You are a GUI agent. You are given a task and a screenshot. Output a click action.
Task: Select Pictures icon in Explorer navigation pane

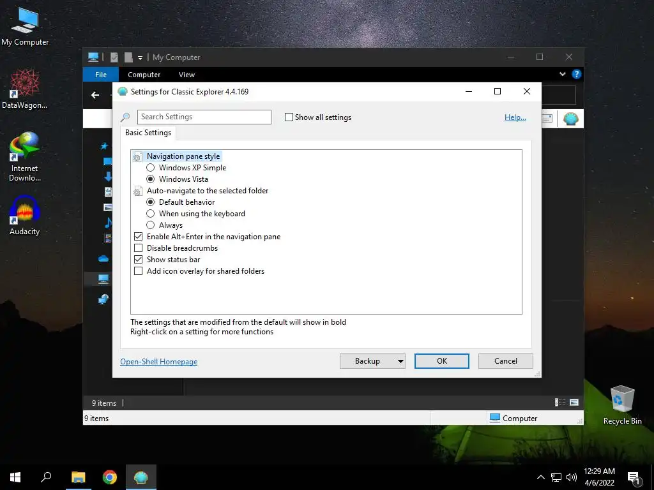pos(107,207)
